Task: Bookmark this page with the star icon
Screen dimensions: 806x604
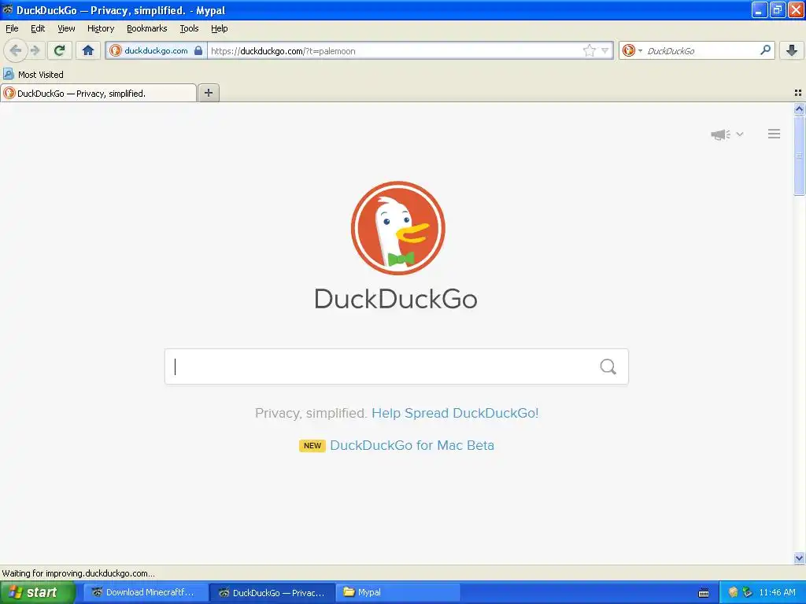Action: (589, 50)
